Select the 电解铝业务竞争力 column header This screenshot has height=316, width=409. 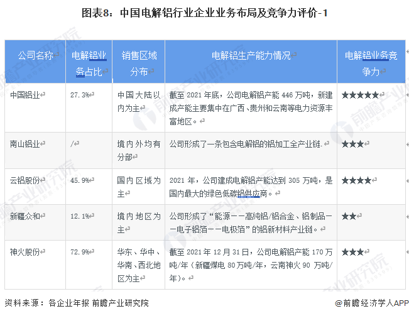tap(371, 63)
